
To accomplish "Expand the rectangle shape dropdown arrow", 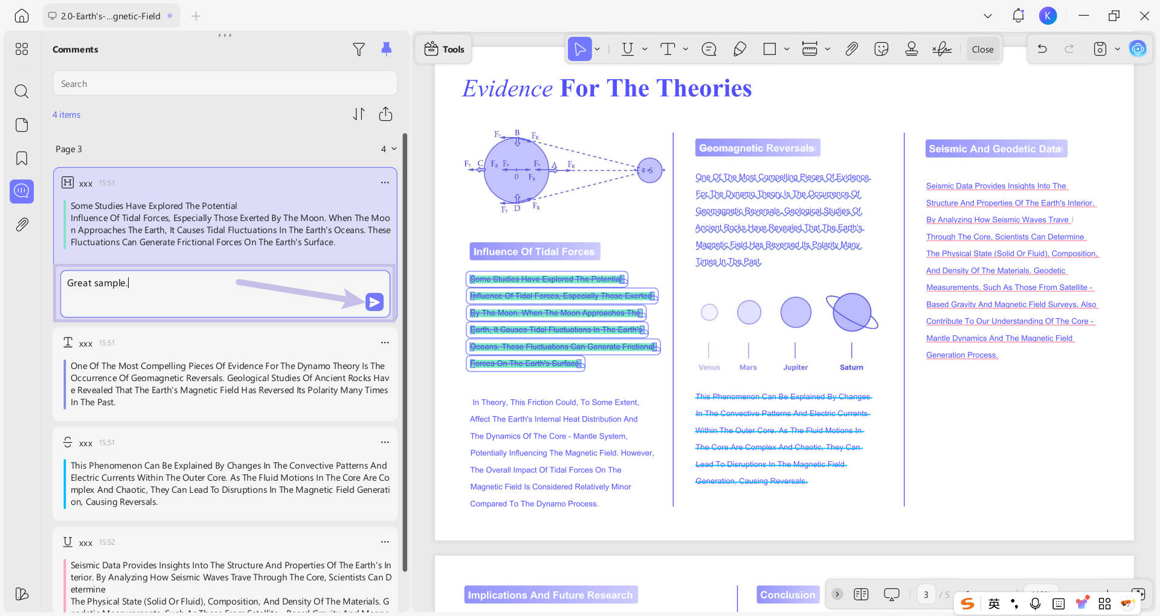I will [x=787, y=49].
